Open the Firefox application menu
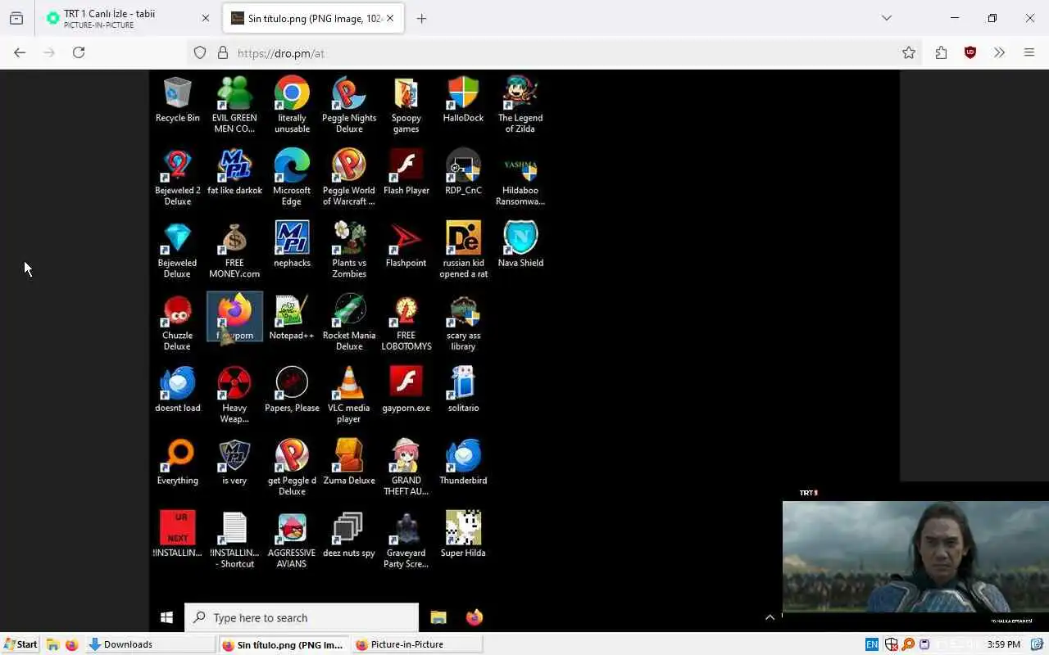Image resolution: width=1049 pixels, height=655 pixels. click(1029, 52)
